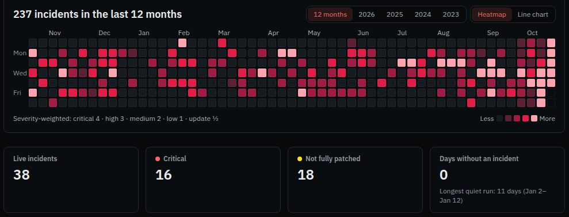Click the lone red Saturday cell before Sep
The image size is (569, 217).
[x=471, y=102]
